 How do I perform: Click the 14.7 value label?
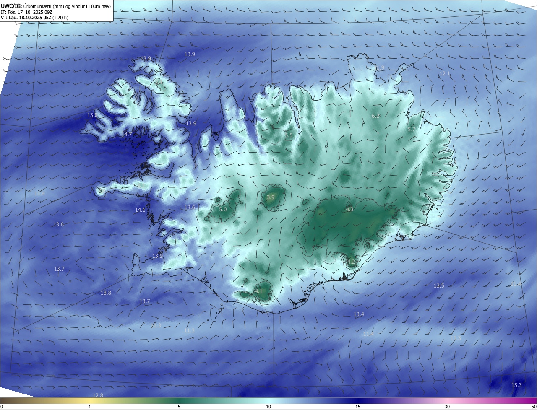(x=127, y=134)
